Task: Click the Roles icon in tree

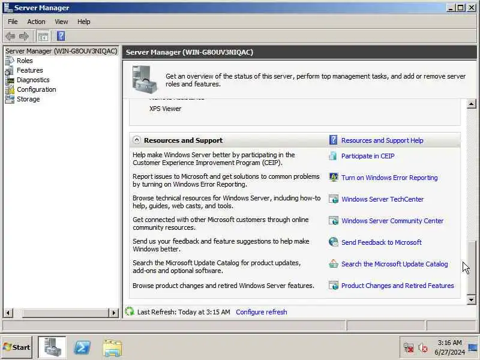Action: click(x=10, y=61)
